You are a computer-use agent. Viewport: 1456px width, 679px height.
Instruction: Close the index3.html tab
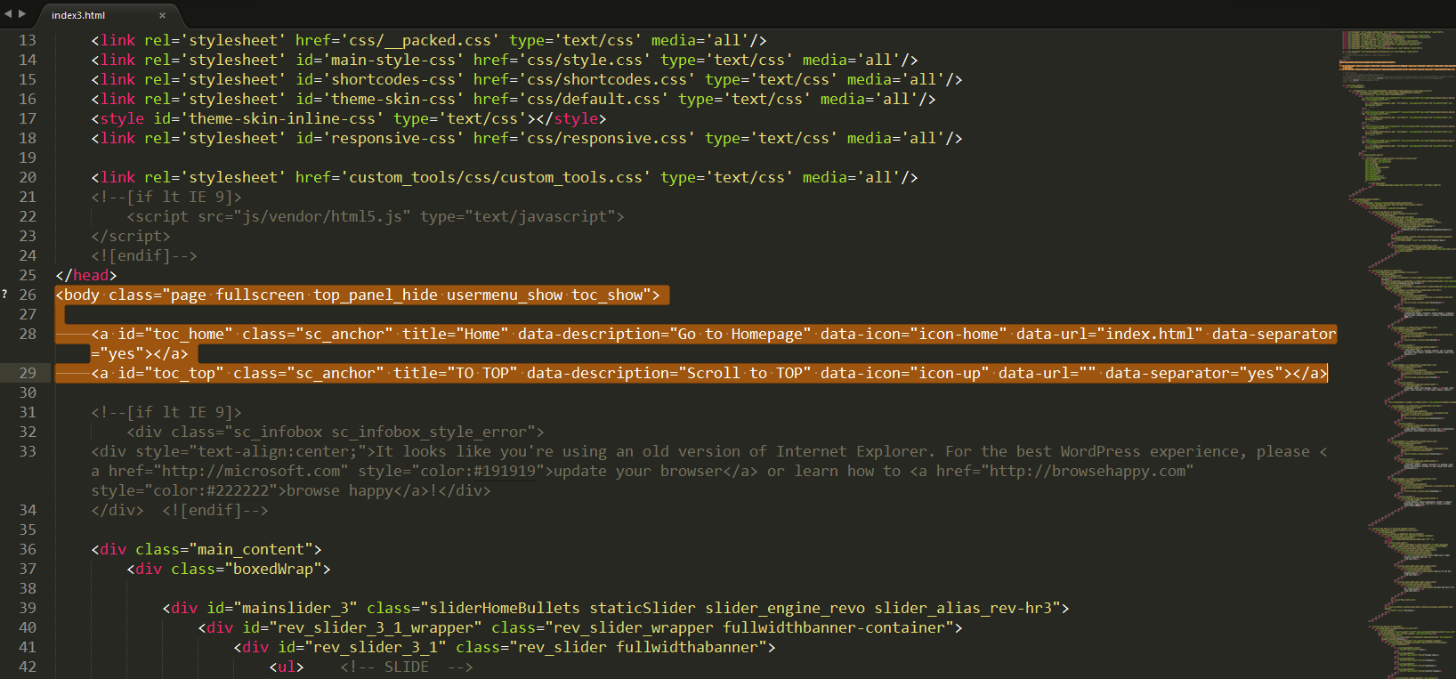[x=162, y=15]
